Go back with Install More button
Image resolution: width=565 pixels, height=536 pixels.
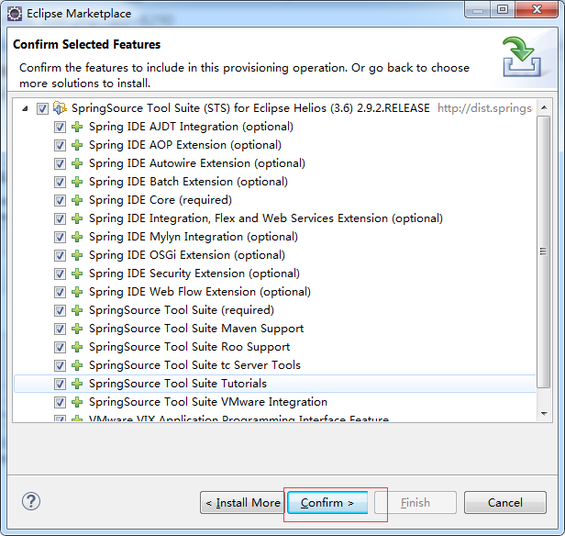242,503
